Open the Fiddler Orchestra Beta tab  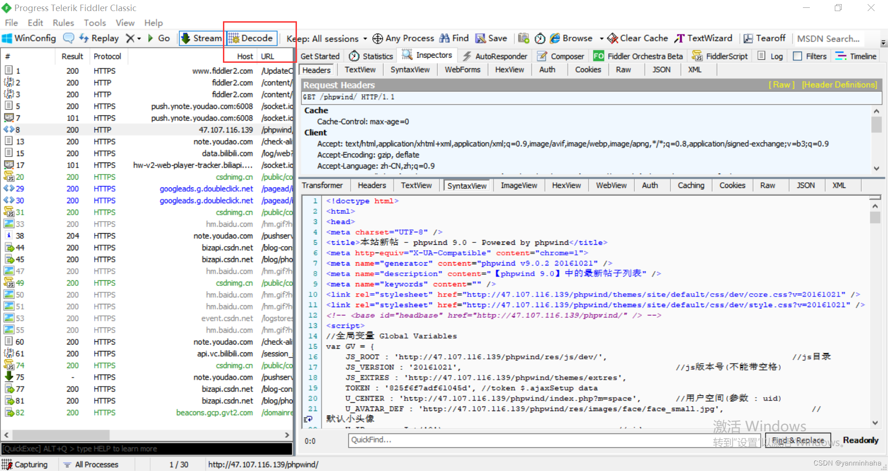coord(638,56)
